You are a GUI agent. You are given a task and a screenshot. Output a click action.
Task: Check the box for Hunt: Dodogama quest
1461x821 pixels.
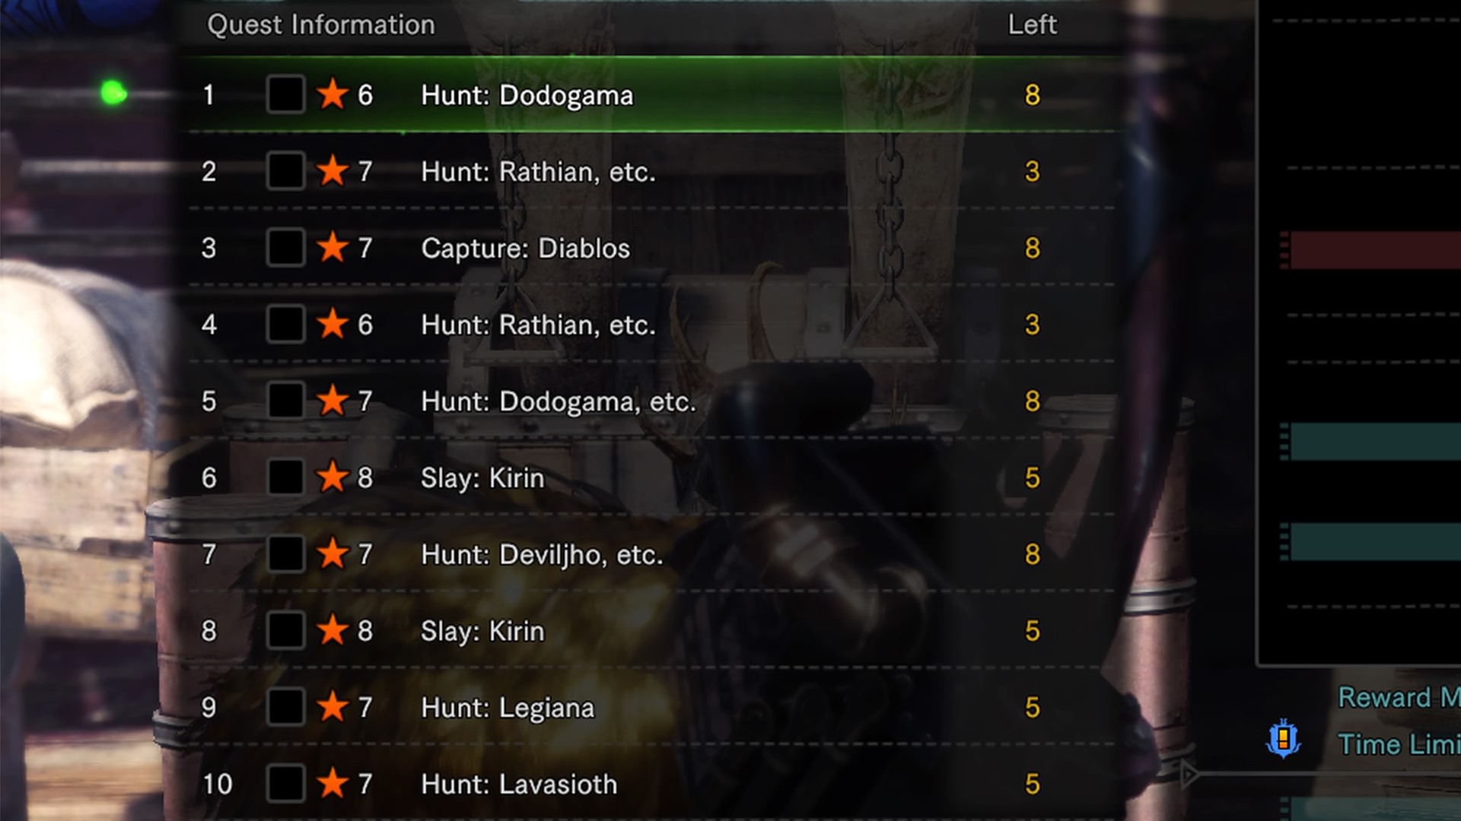click(x=286, y=94)
